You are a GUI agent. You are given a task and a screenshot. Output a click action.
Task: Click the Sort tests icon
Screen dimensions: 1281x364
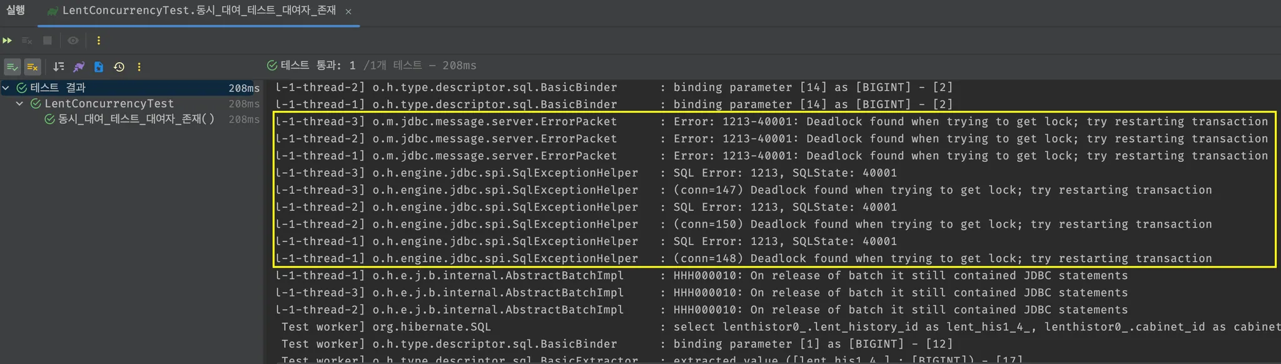59,66
